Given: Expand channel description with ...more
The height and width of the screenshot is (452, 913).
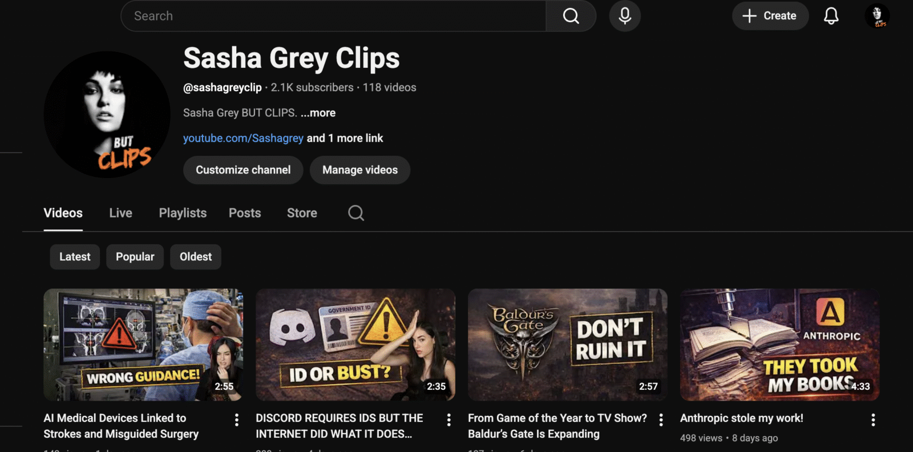Looking at the screenshot, I should pos(318,113).
